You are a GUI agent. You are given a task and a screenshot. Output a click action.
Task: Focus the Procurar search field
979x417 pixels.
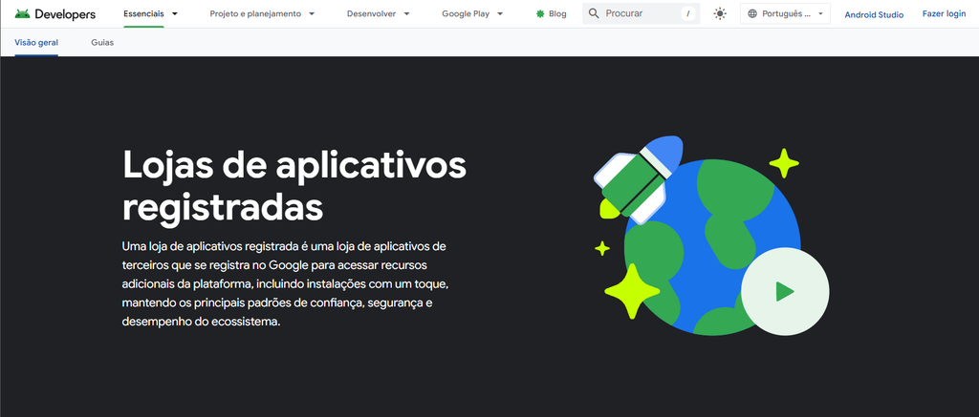tap(642, 13)
